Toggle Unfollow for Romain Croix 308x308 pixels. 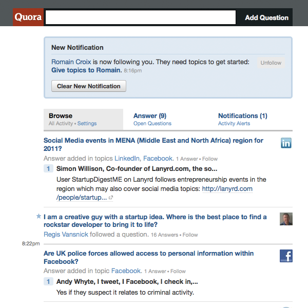click(x=271, y=63)
